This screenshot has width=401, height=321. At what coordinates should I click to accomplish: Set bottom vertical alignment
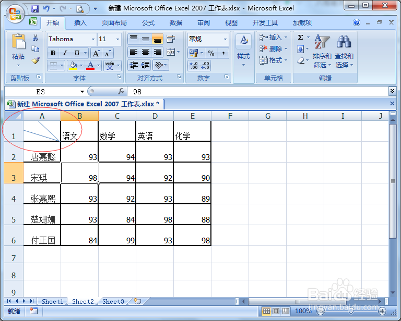point(158,39)
